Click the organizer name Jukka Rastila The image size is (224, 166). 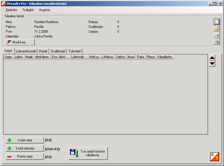tap(43, 36)
